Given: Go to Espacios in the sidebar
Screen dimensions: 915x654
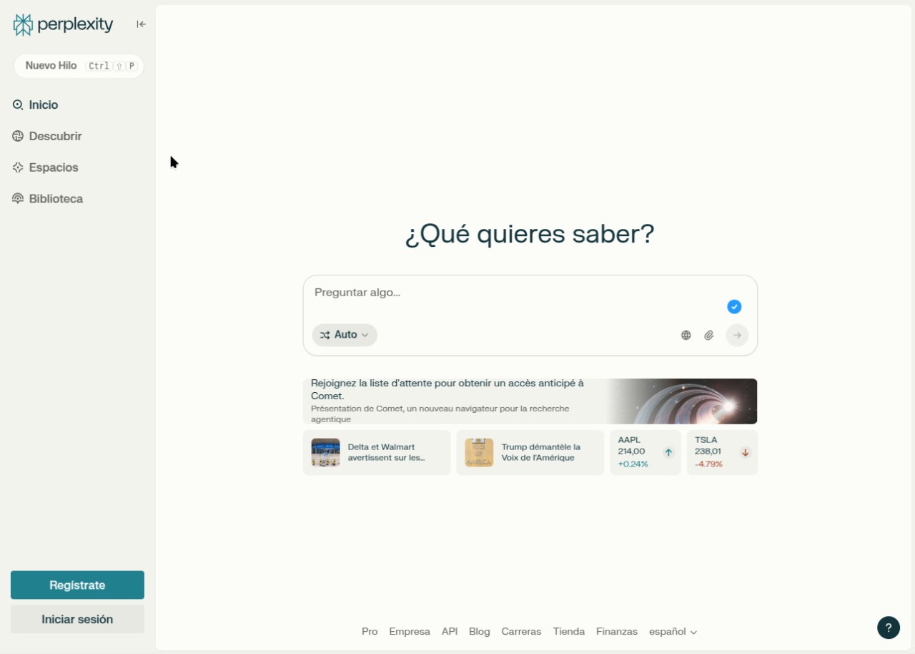Looking at the screenshot, I should pyautogui.click(x=54, y=167).
